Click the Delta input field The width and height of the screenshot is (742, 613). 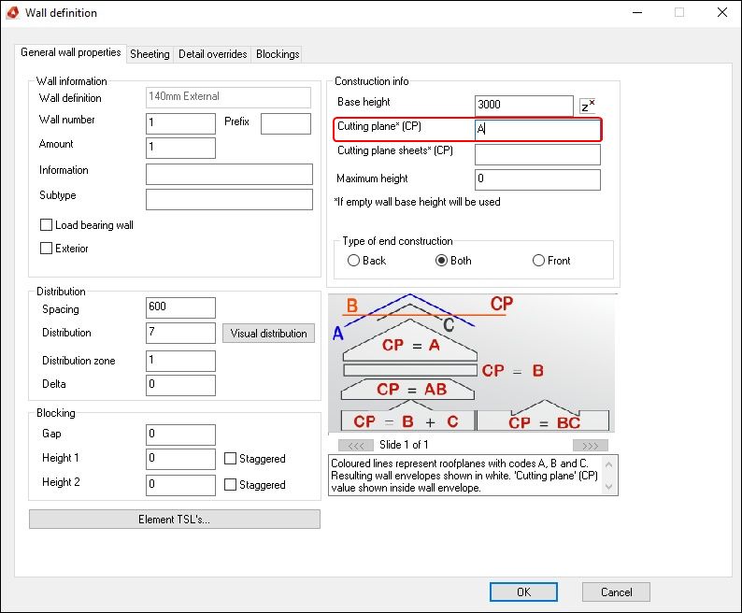coord(180,385)
